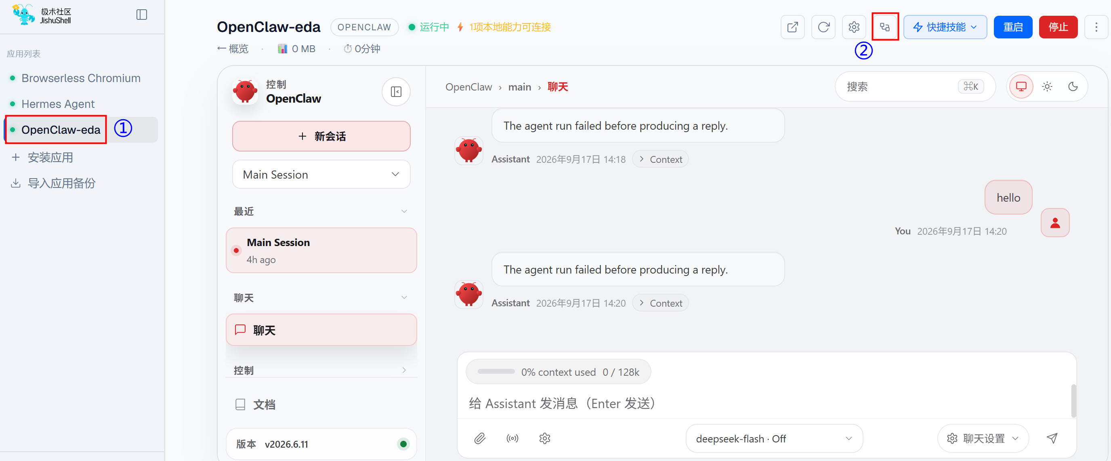The image size is (1111, 461).
Task: Switch to light theme sun toggle
Action: [1047, 87]
